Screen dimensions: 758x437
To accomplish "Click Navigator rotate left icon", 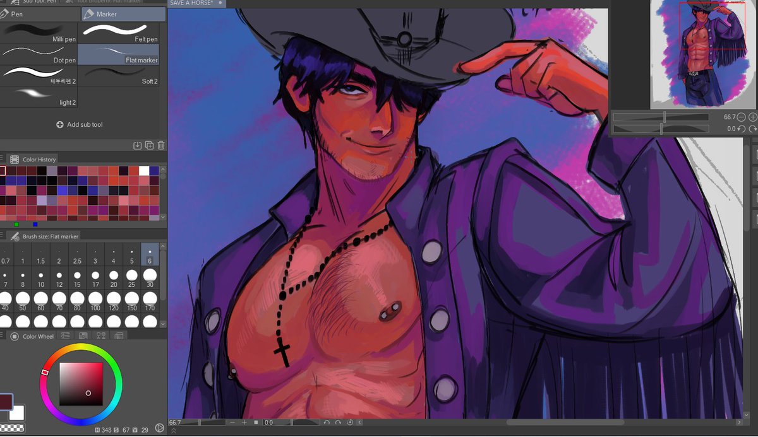I will pyautogui.click(x=742, y=129).
